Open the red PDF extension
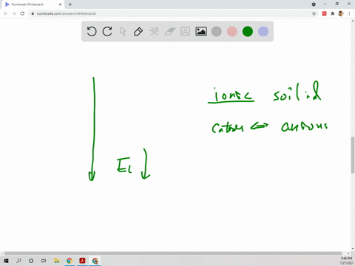 [324, 13]
